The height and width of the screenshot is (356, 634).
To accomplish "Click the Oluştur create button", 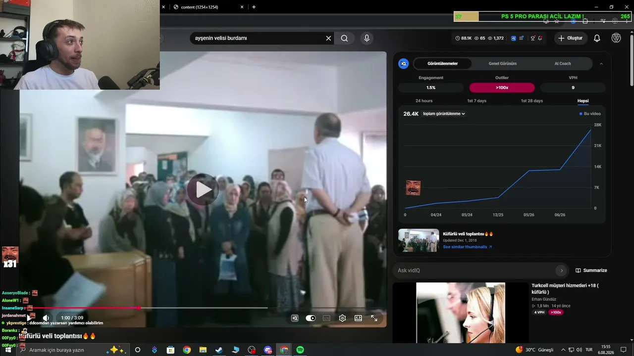I will click(x=570, y=38).
